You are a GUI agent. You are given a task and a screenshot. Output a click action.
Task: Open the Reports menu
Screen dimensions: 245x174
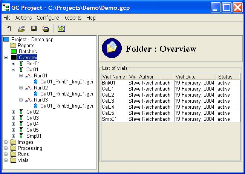pos(72,18)
